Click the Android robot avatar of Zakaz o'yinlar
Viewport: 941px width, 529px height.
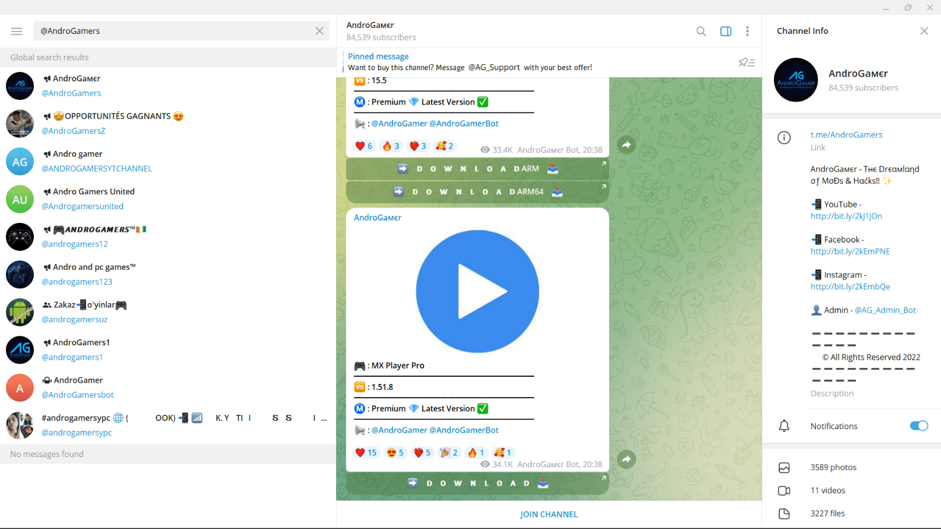point(20,313)
